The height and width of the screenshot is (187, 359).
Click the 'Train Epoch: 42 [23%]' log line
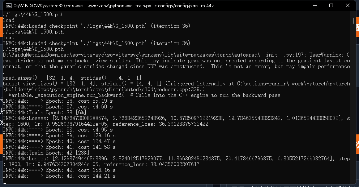pos(46,153)
